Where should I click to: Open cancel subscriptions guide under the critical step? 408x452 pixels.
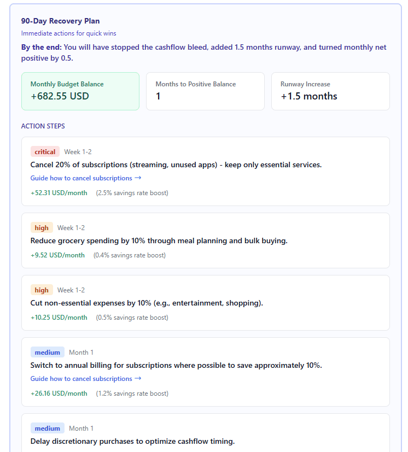pyautogui.click(x=81, y=178)
